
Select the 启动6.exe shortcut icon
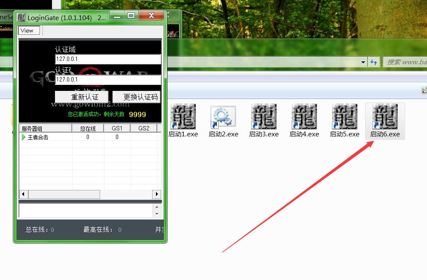[x=385, y=117]
